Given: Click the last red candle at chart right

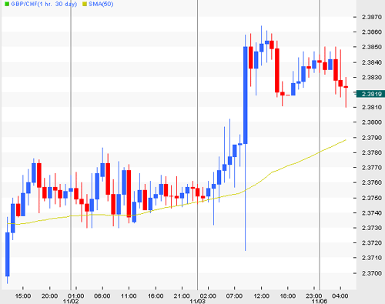Looking at the screenshot, I should pos(346,87).
